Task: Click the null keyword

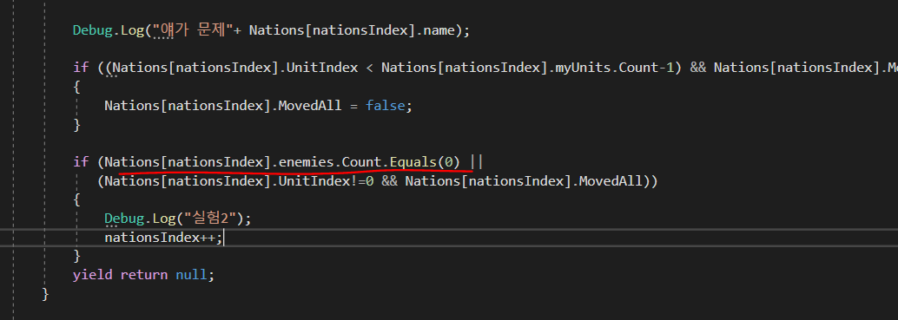Action: 191,276
